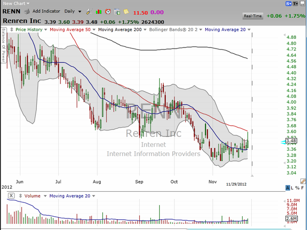Click price scale arrow near 4.88

[x=284, y=35]
